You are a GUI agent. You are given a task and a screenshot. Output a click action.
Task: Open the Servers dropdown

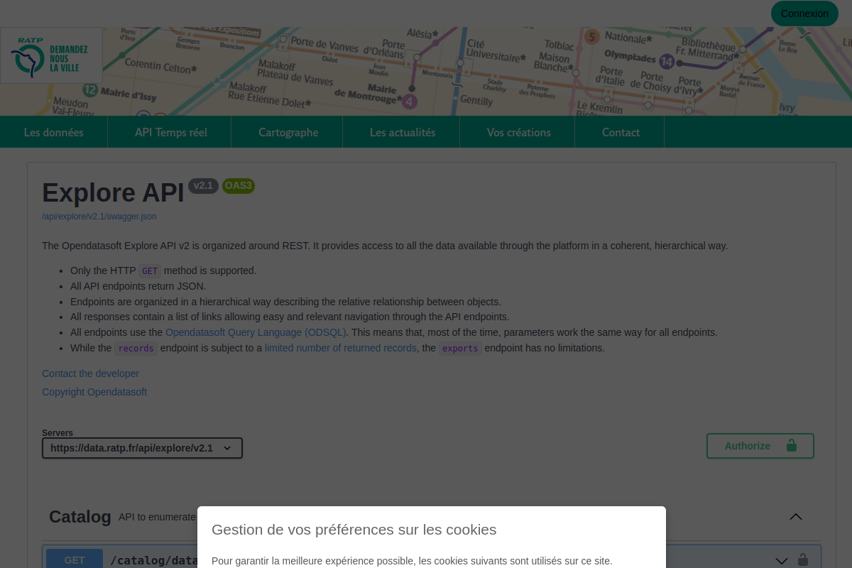(x=142, y=448)
